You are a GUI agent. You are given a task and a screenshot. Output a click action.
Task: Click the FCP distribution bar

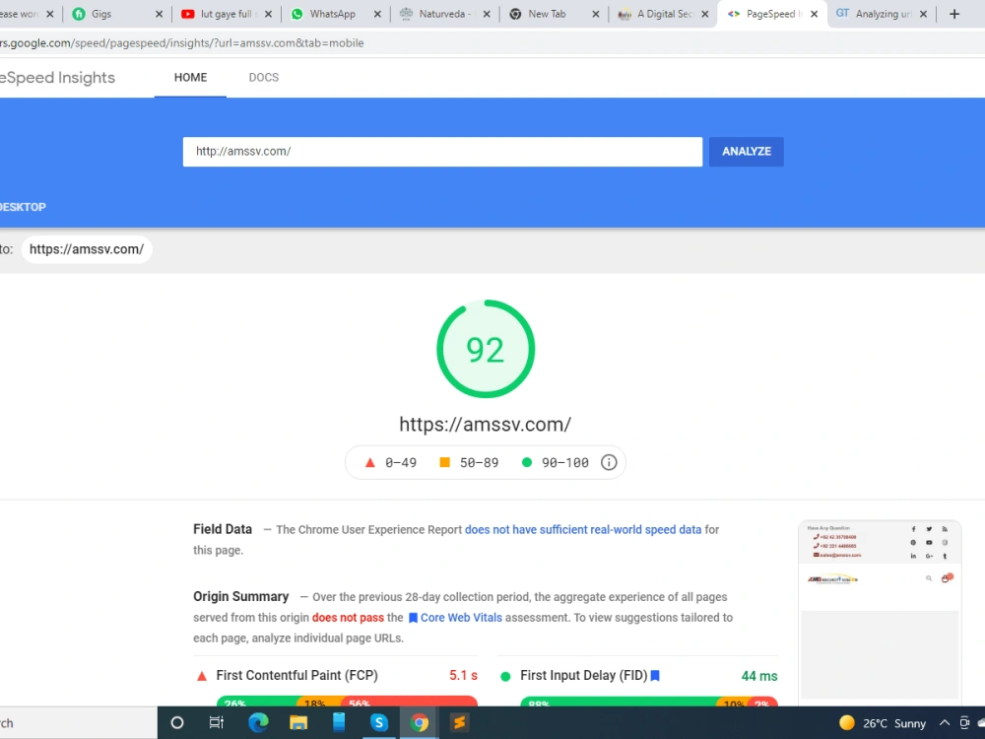click(347, 701)
